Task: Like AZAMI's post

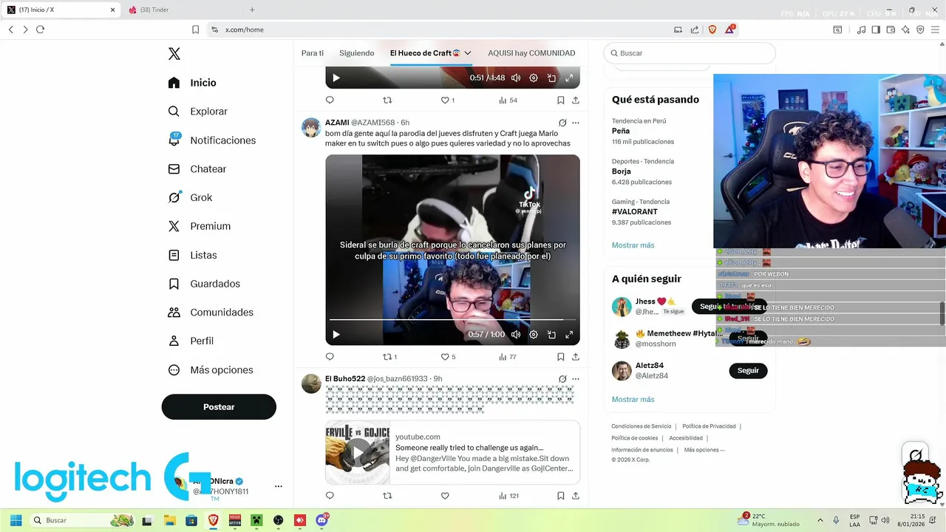Action: coord(448,357)
